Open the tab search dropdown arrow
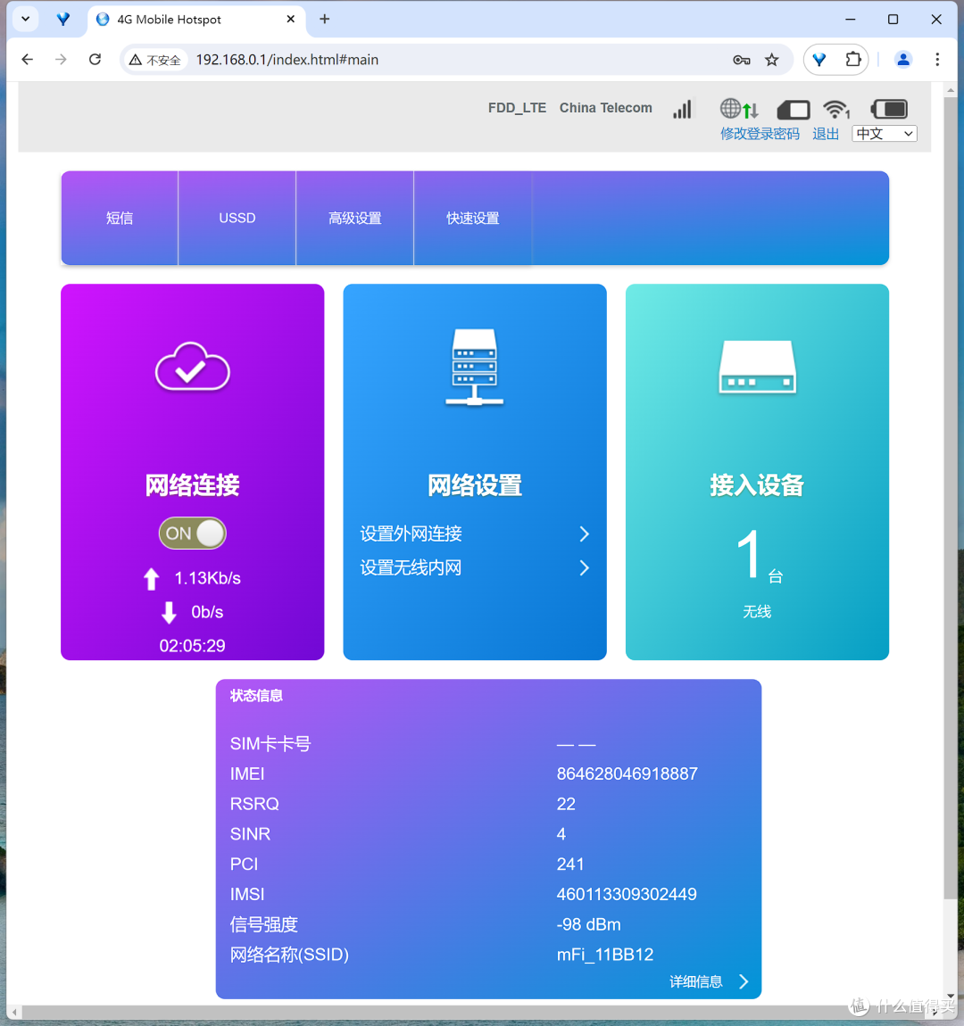964x1026 pixels. tap(26, 19)
